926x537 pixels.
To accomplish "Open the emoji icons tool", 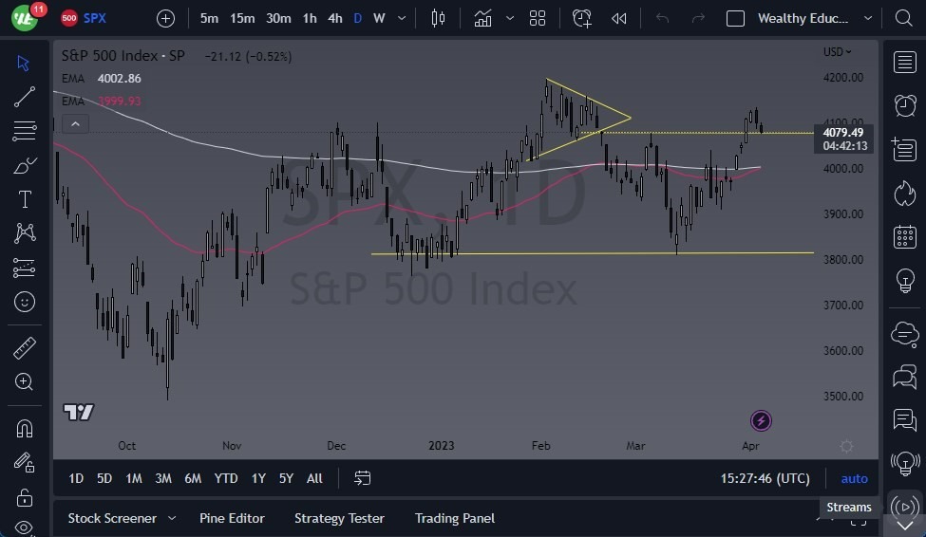I will [x=24, y=302].
